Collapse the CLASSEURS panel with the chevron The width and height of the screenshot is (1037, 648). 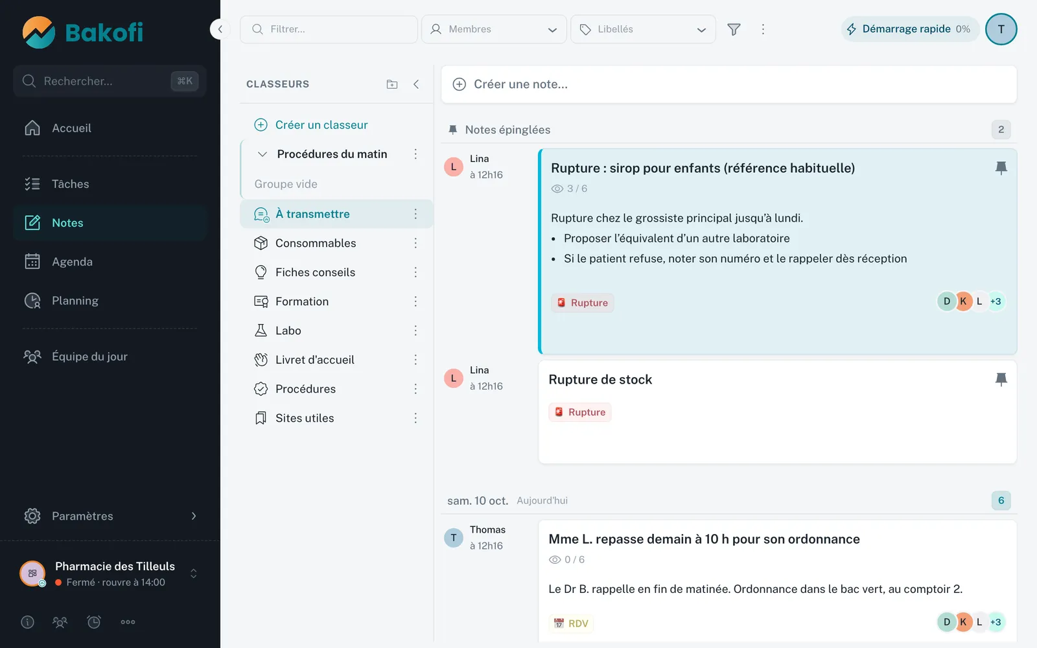coord(416,84)
